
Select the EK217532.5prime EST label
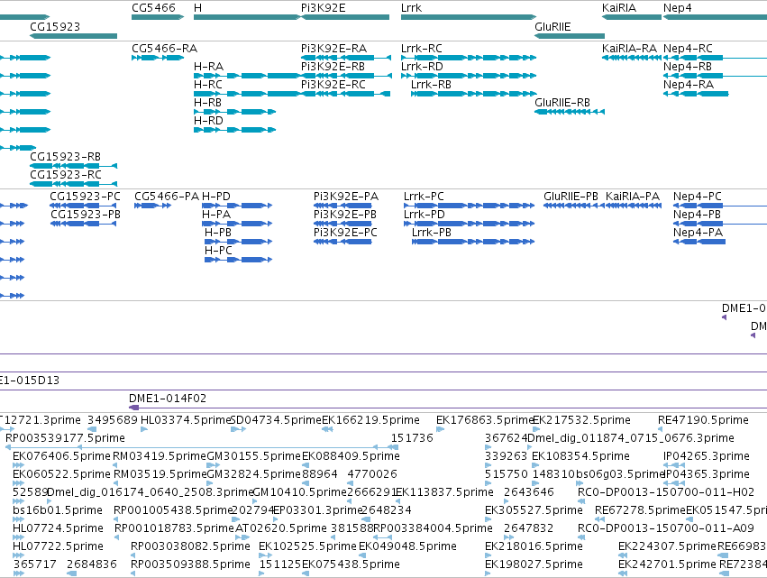(581, 420)
